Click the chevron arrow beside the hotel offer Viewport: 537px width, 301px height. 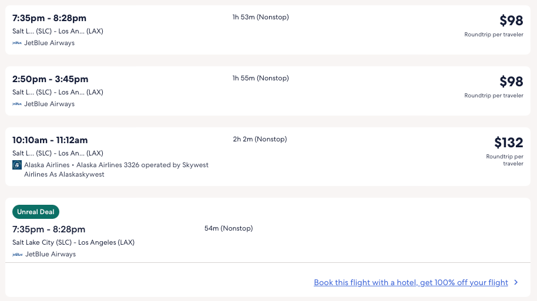(x=516, y=282)
